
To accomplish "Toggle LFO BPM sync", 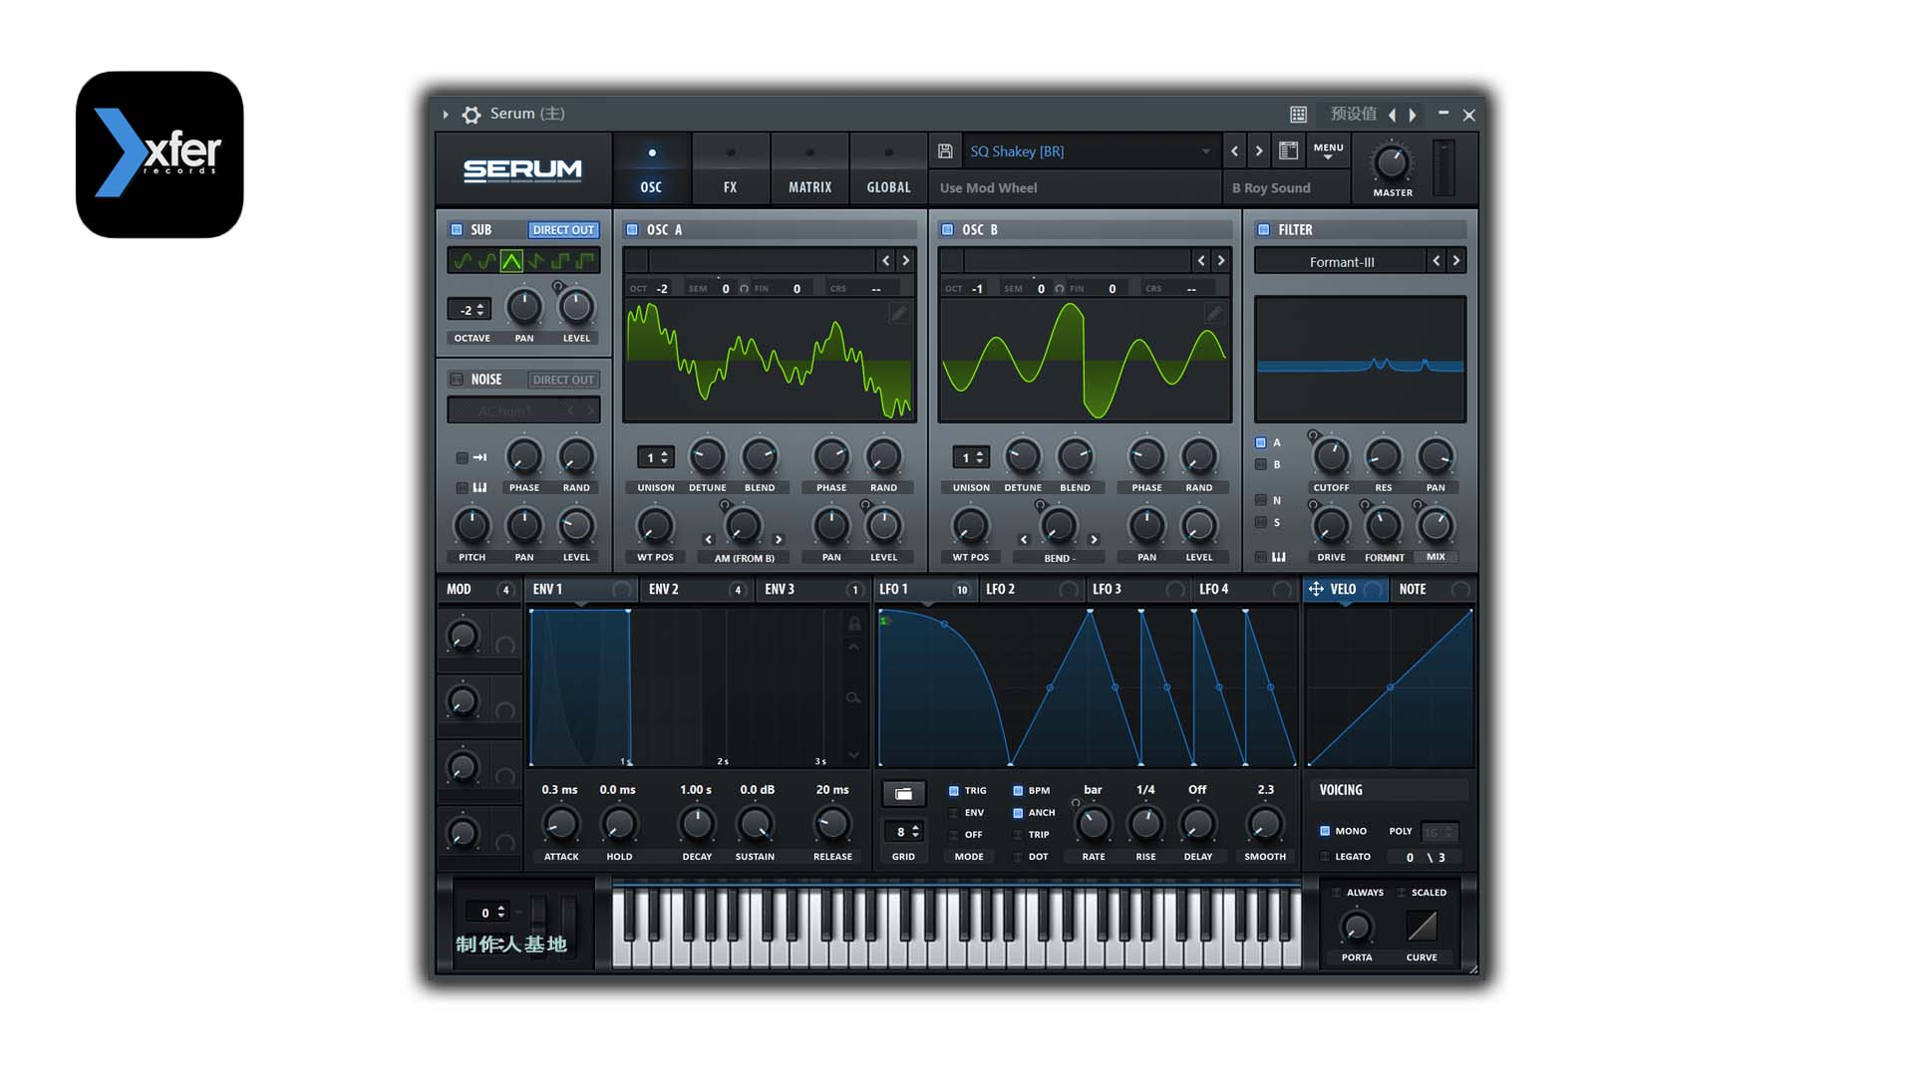I will point(1018,790).
